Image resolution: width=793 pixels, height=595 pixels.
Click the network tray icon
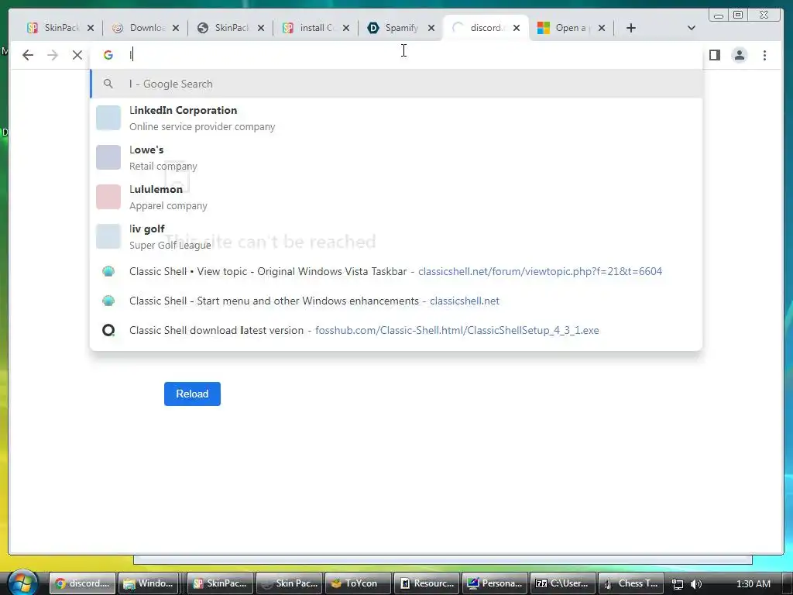678,584
